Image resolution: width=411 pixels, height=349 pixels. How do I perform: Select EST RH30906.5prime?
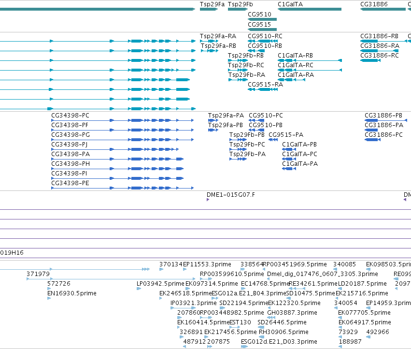pyautogui.click(x=283, y=332)
